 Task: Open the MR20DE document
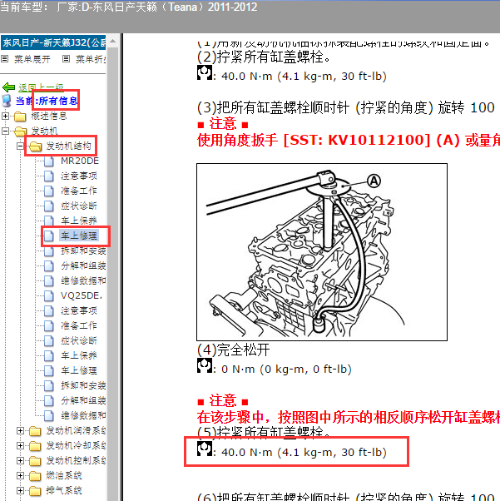click(x=80, y=161)
